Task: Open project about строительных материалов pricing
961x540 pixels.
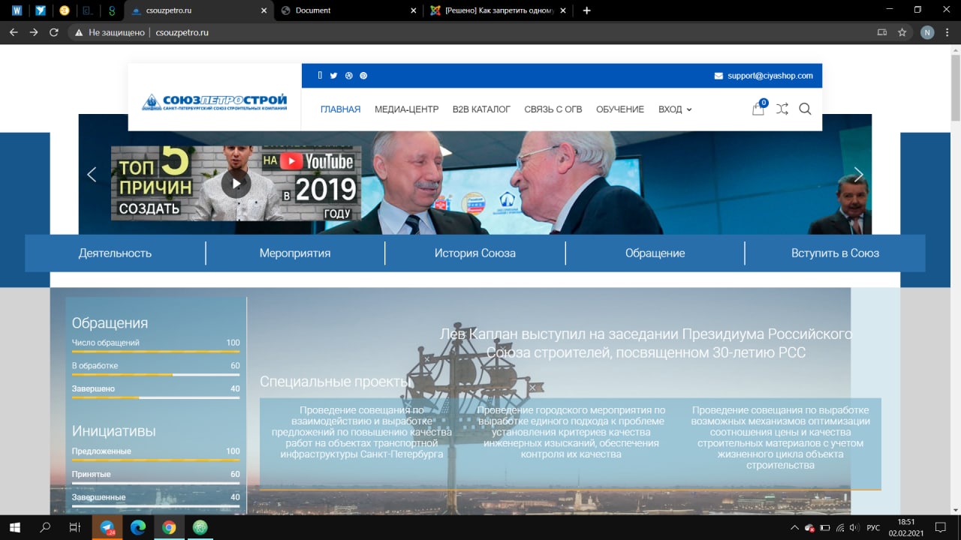Action: (781, 437)
